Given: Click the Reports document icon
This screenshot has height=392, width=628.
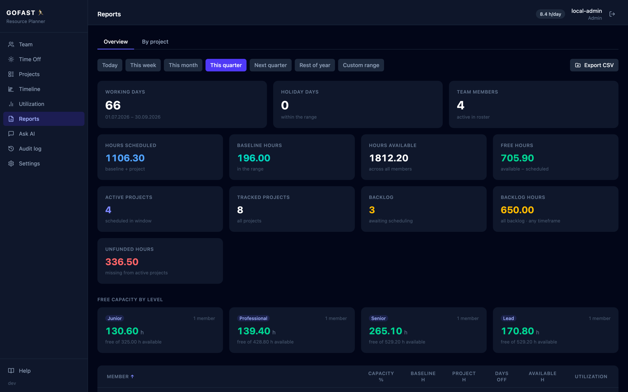Looking at the screenshot, I should pyautogui.click(x=11, y=119).
